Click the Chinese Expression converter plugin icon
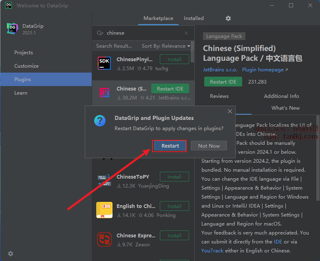This screenshot has width=320, height=261. point(104,239)
